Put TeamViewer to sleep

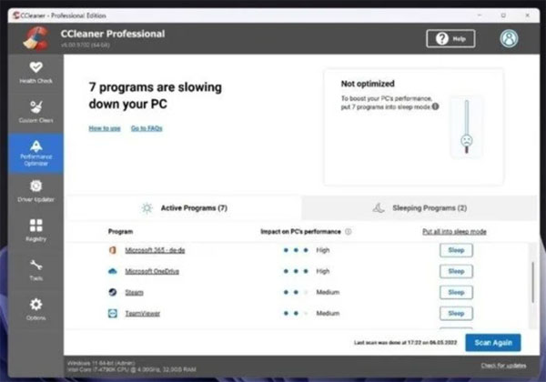[456, 314]
